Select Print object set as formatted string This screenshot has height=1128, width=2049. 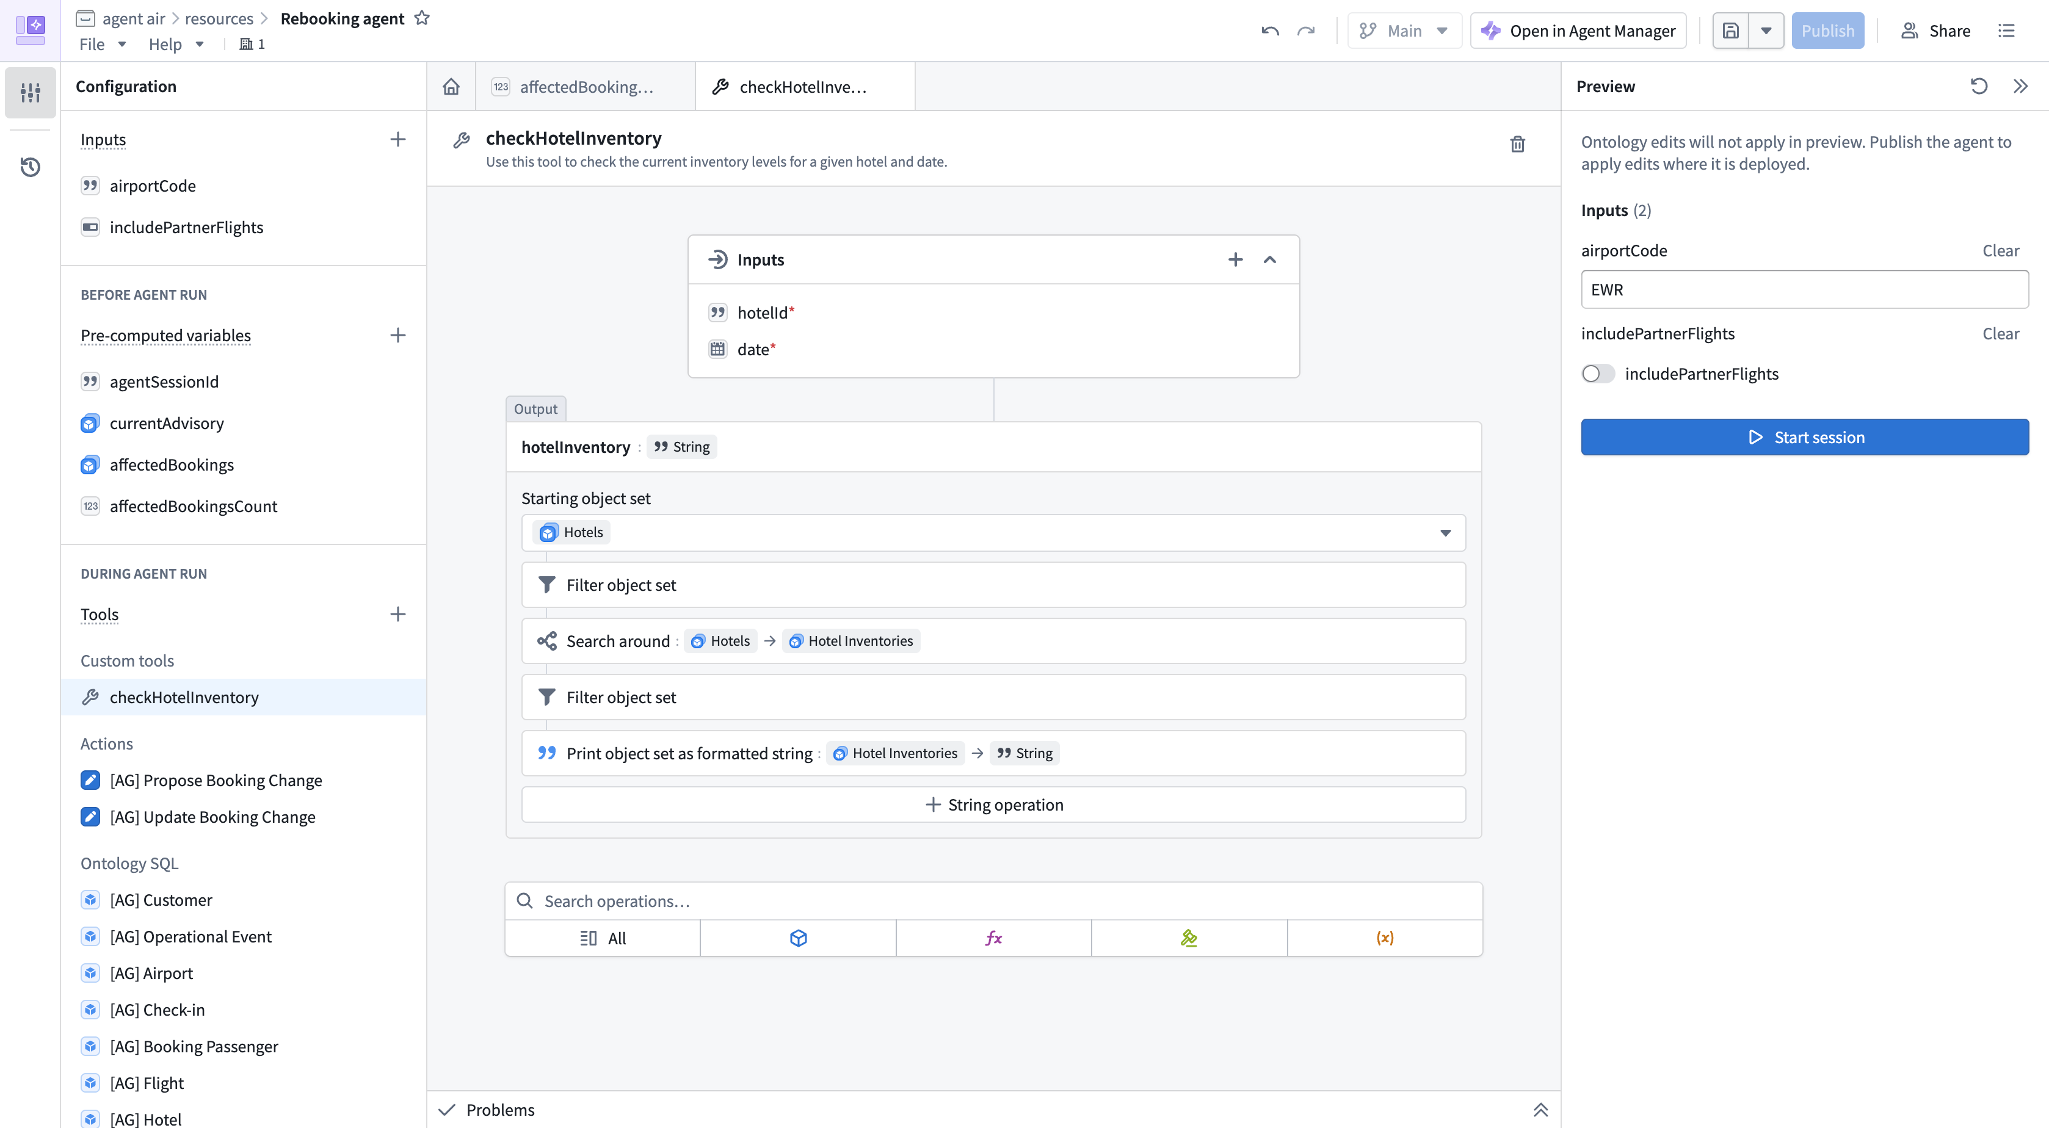[x=993, y=753]
